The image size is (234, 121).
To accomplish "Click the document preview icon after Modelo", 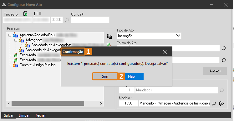I will tap(221, 104).
